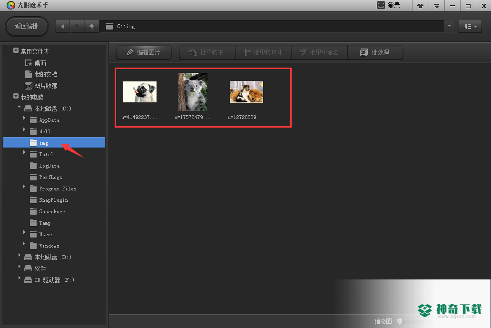The image size is (491, 328).
Task: Select 本地磁盘 (D:) drive
Action: pos(48,257)
